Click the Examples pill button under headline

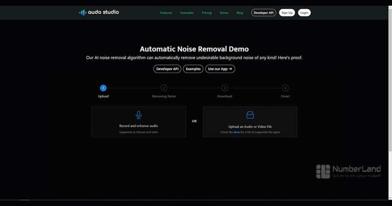click(193, 69)
